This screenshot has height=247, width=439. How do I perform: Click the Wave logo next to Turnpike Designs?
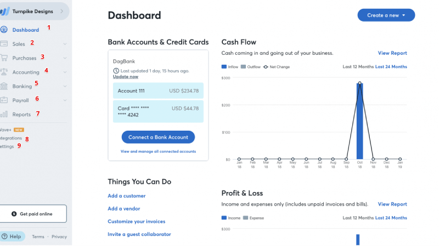click(x=5, y=12)
